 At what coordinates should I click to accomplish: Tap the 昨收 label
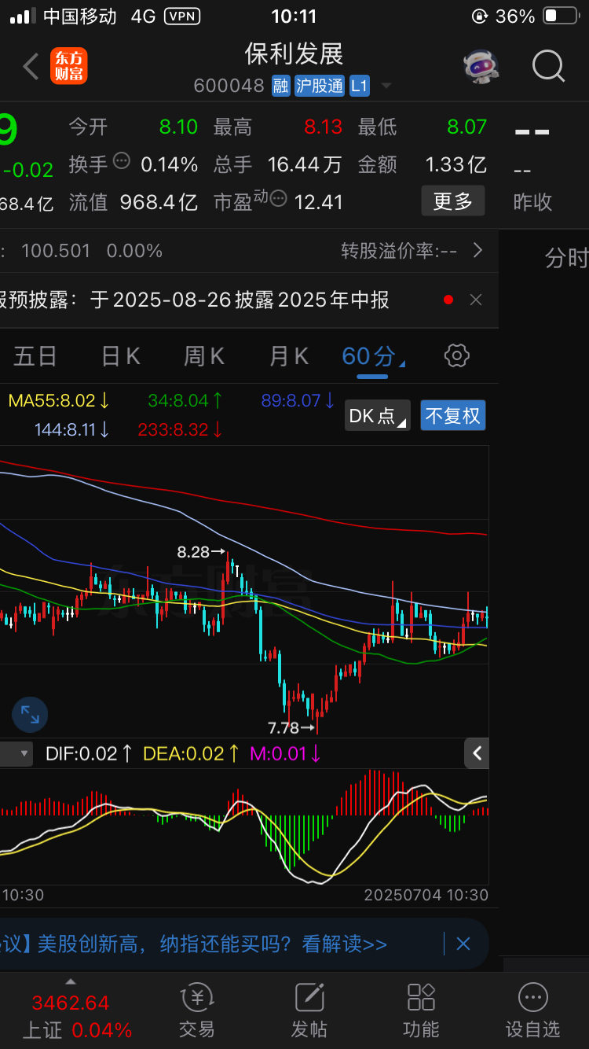(x=533, y=202)
